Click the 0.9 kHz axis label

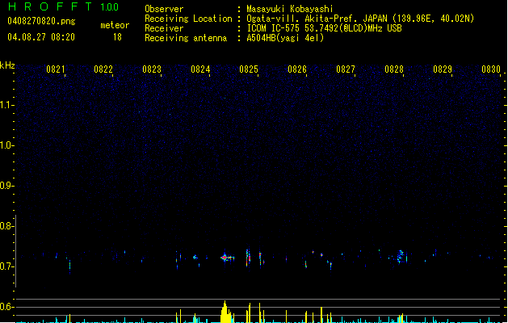pos(6,186)
